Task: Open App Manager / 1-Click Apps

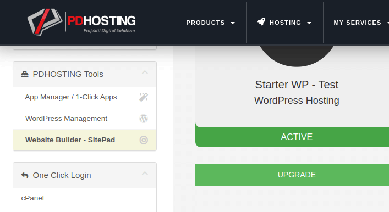Action: [x=85, y=97]
